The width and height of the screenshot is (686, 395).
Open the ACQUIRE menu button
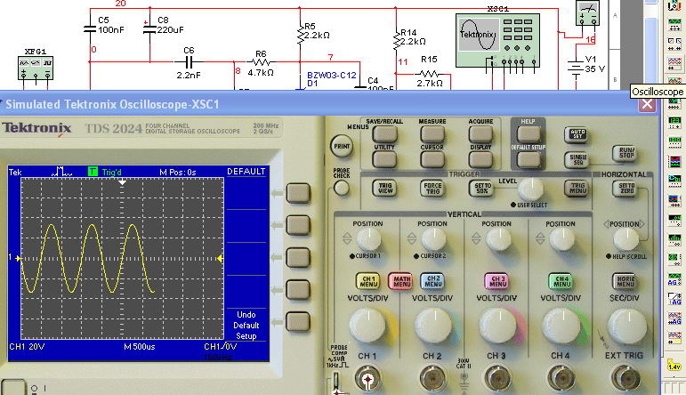coord(480,133)
